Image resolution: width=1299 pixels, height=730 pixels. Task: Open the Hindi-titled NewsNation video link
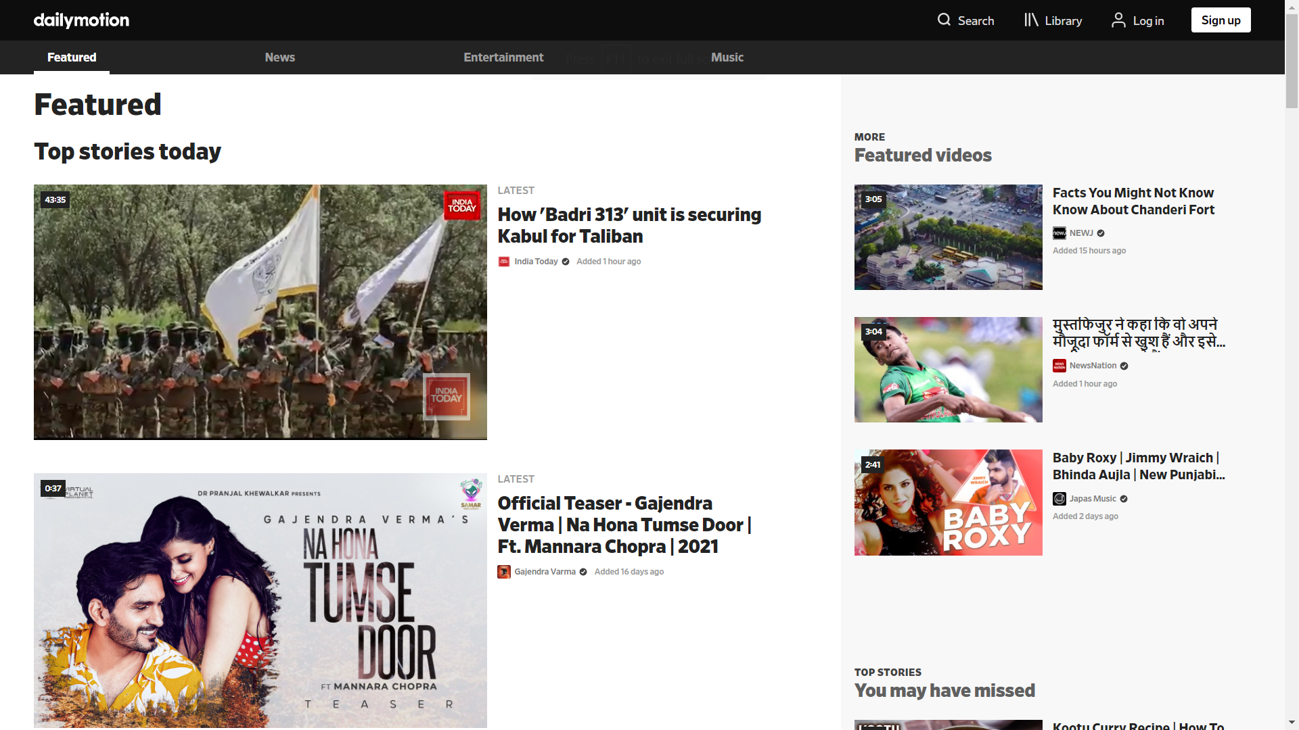pos(1139,334)
